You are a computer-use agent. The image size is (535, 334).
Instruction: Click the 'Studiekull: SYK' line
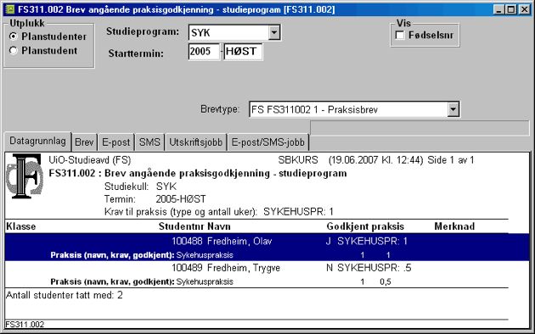click(140, 186)
